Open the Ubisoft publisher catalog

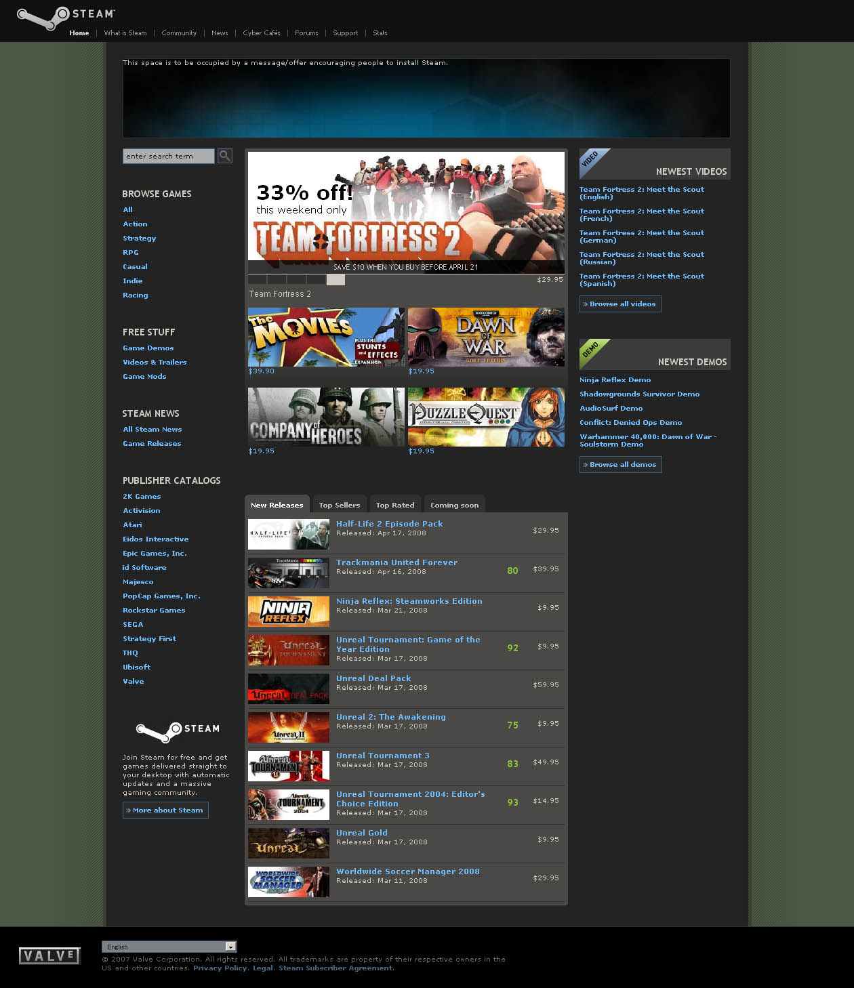pyautogui.click(x=137, y=667)
